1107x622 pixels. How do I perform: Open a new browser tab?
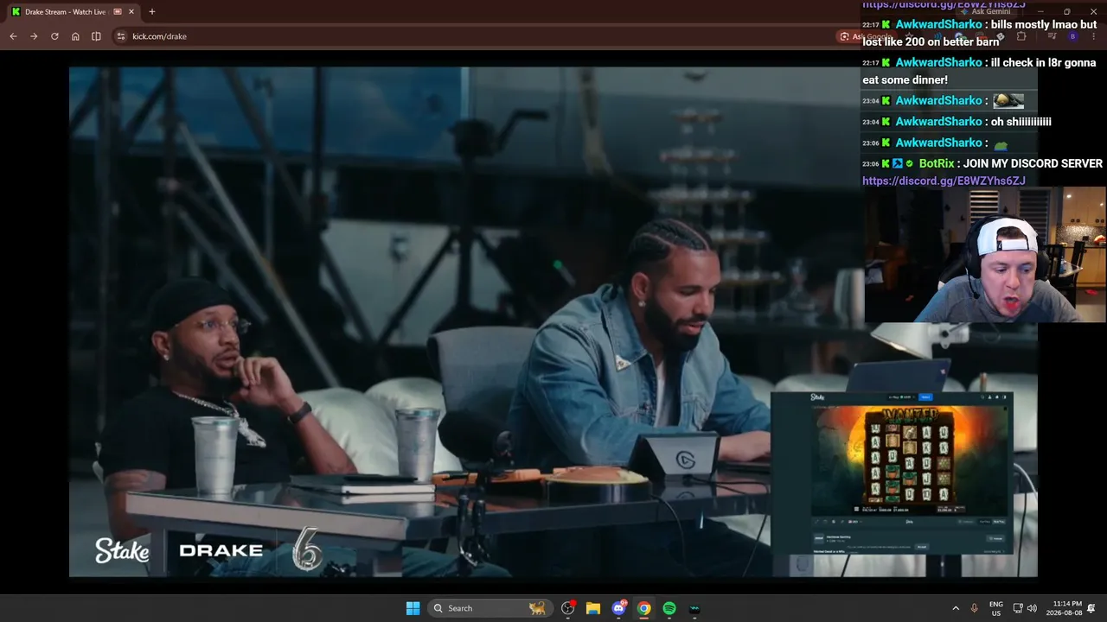(x=152, y=12)
